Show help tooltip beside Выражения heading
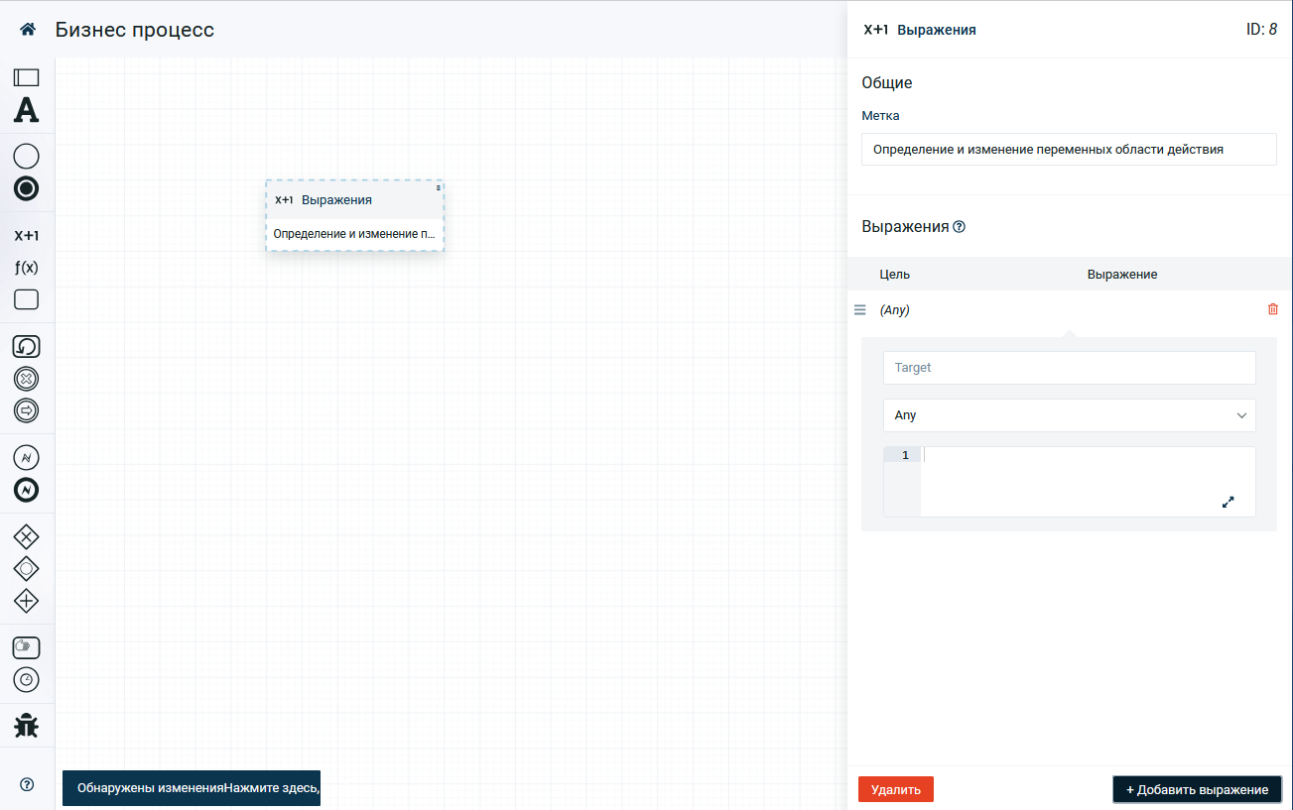 point(960,226)
